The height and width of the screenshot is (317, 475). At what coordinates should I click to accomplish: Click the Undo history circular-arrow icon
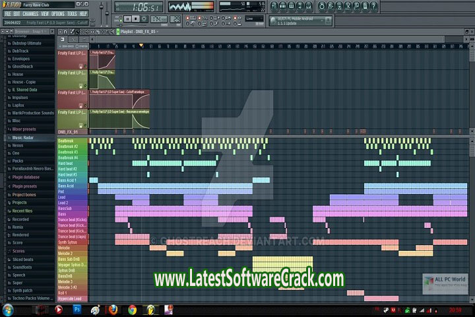(322, 6)
